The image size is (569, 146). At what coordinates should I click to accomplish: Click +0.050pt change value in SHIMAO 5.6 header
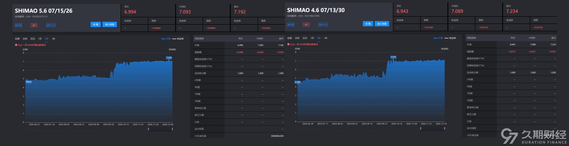[x=266, y=28]
